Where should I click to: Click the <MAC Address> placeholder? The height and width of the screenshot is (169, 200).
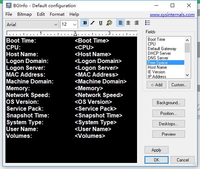[x=97, y=74]
